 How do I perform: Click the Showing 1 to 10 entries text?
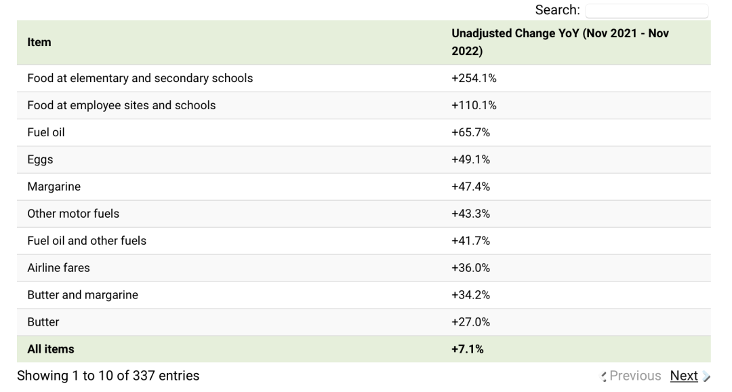tap(108, 376)
